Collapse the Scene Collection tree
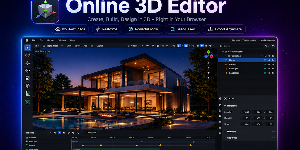Image resolution: width=300 pixels, height=150 pixels. pyautogui.click(x=223, y=52)
